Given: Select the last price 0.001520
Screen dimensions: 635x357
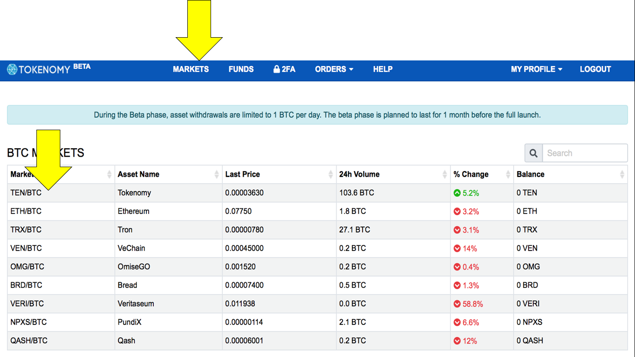Looking at the screenshot, I should tap(240, 267).
